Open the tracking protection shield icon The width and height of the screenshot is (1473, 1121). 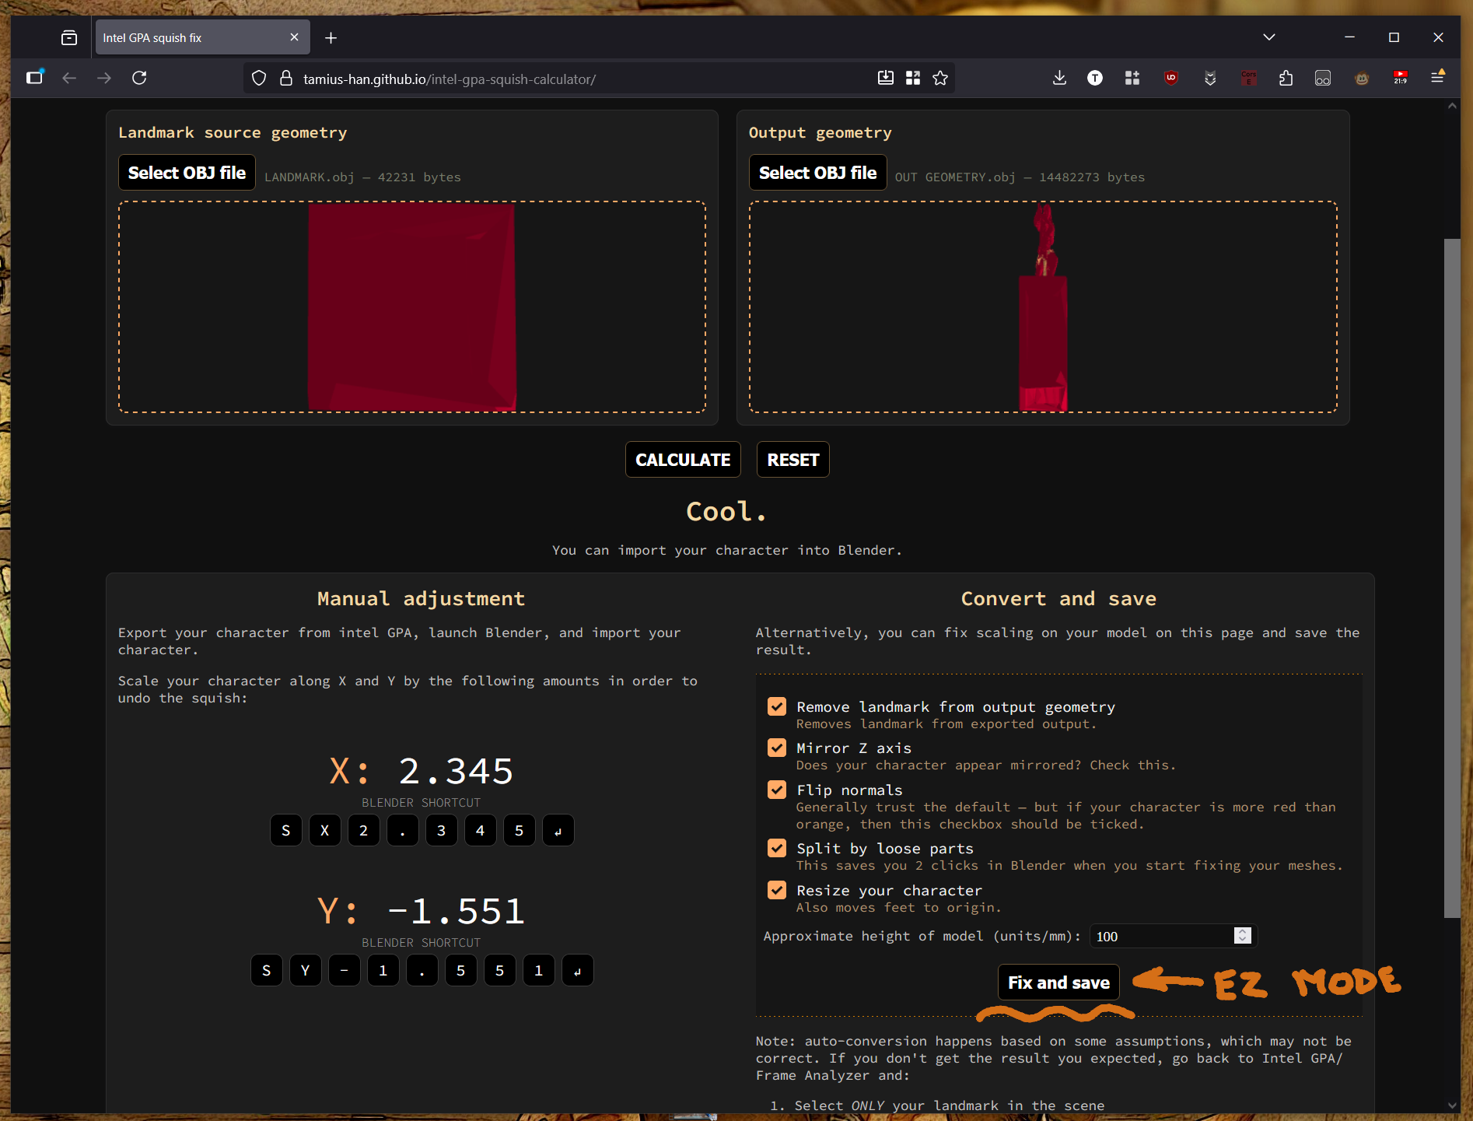coord(259,79)
